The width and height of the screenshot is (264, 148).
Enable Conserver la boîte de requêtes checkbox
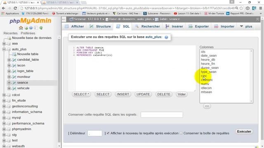pos(181,133)
